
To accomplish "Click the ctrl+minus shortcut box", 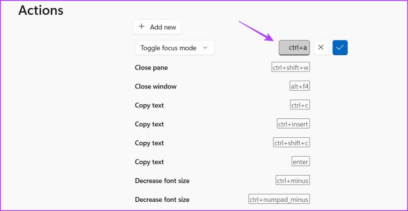I will [x=293, y=181].
